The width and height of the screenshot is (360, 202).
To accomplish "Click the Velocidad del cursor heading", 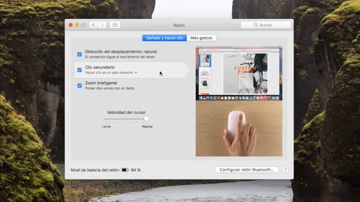I will coord(126,112).
